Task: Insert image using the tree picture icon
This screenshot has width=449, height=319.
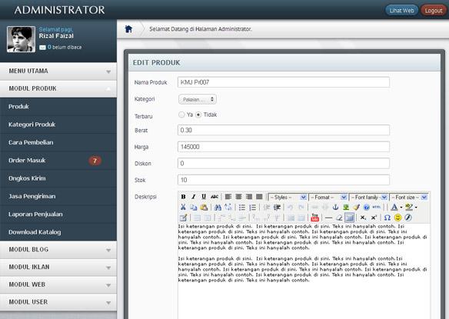Action: pyautogui.click(x=346, y=207)
